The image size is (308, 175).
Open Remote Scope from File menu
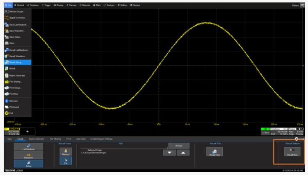coord(16,11)
